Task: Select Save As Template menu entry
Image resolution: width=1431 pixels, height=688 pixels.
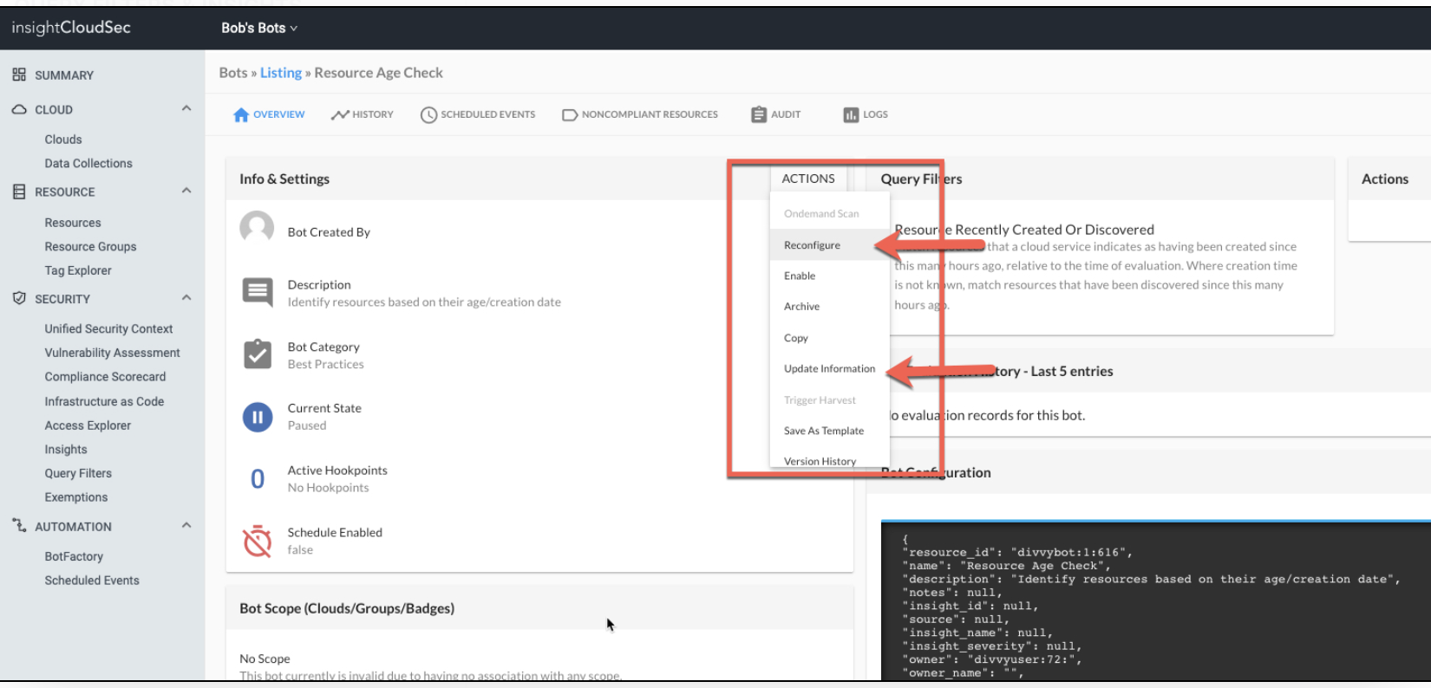Action: [x=823, y=431]
